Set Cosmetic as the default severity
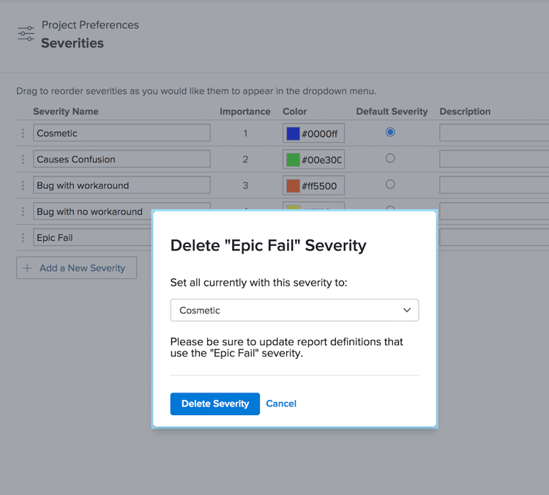This screenshot has height=495, width=549. tap(390, 132)
